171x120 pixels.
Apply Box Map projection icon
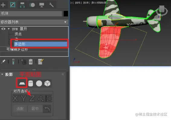[47, 83]
